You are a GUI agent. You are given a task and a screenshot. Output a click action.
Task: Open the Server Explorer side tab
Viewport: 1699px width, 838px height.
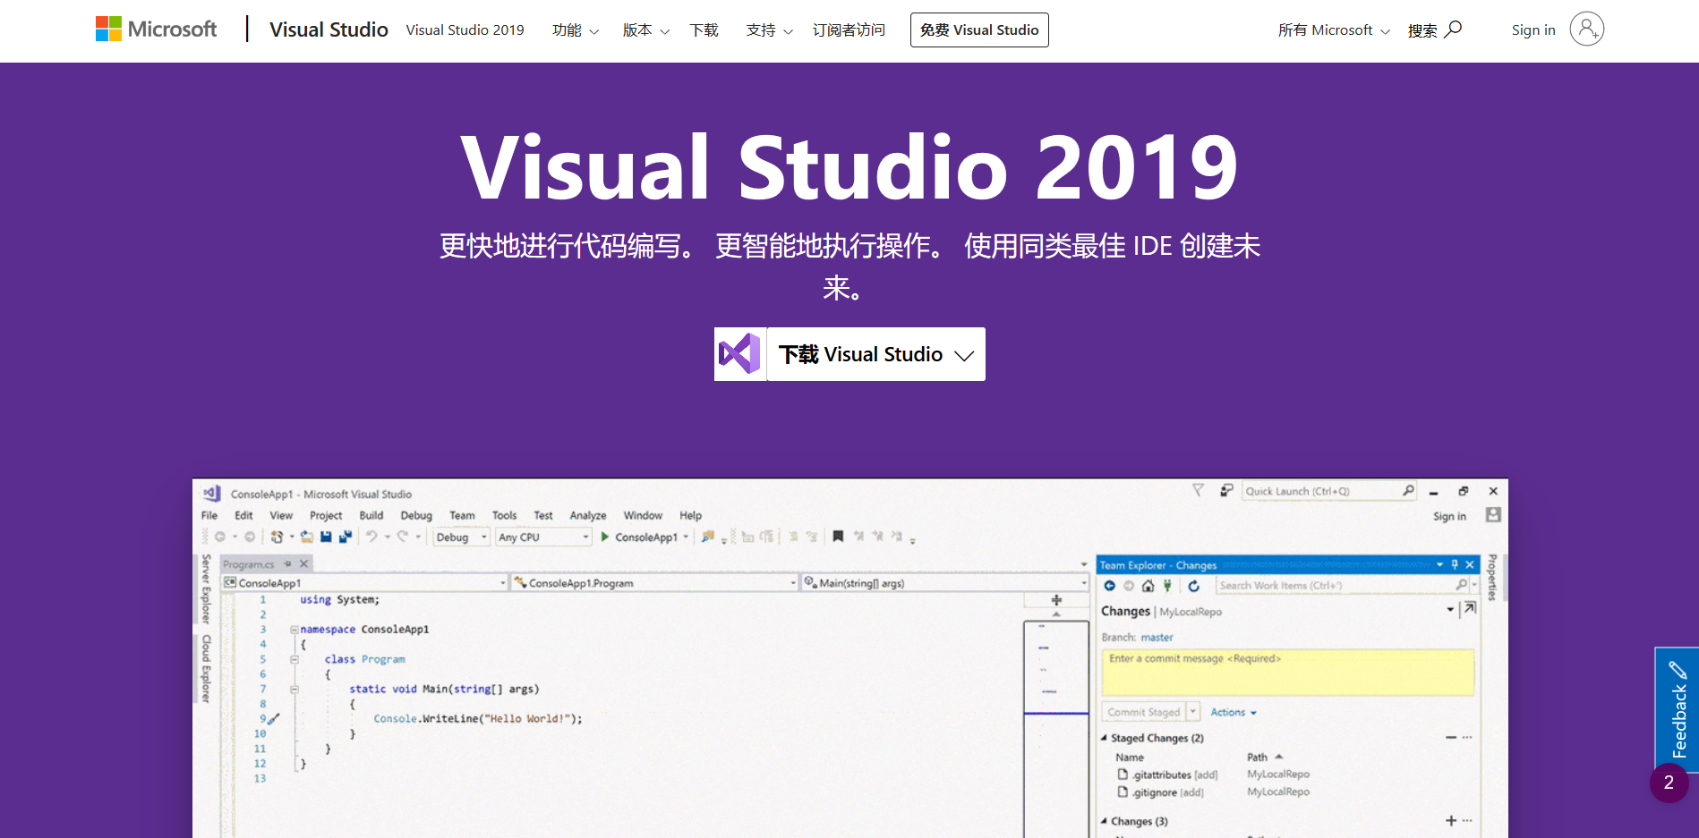coord(206,588)
